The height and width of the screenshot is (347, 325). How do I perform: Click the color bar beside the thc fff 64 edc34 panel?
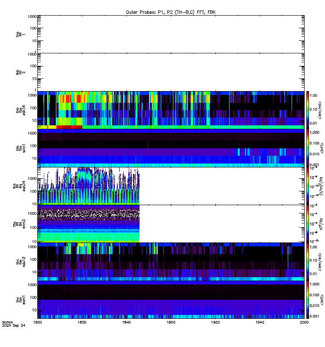pyautogui.click(x=308, y=186)
